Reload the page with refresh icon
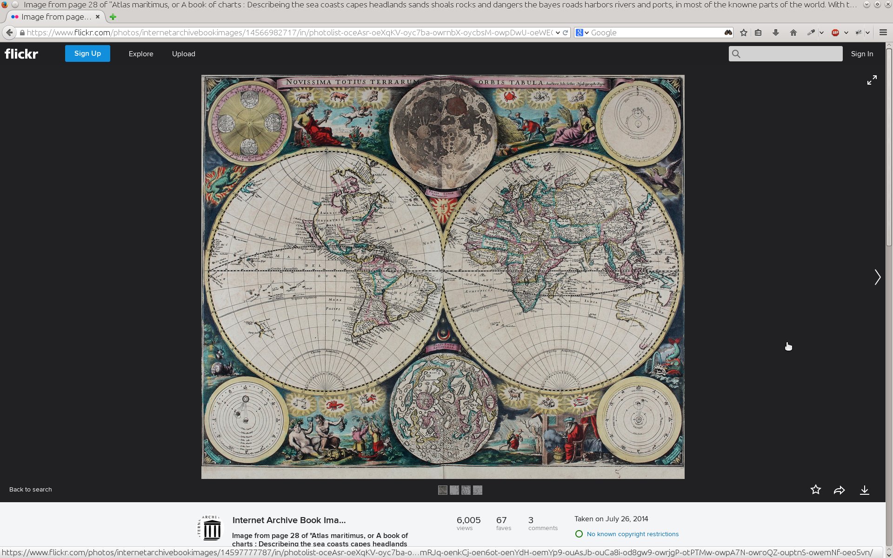 tap(566, 33)
